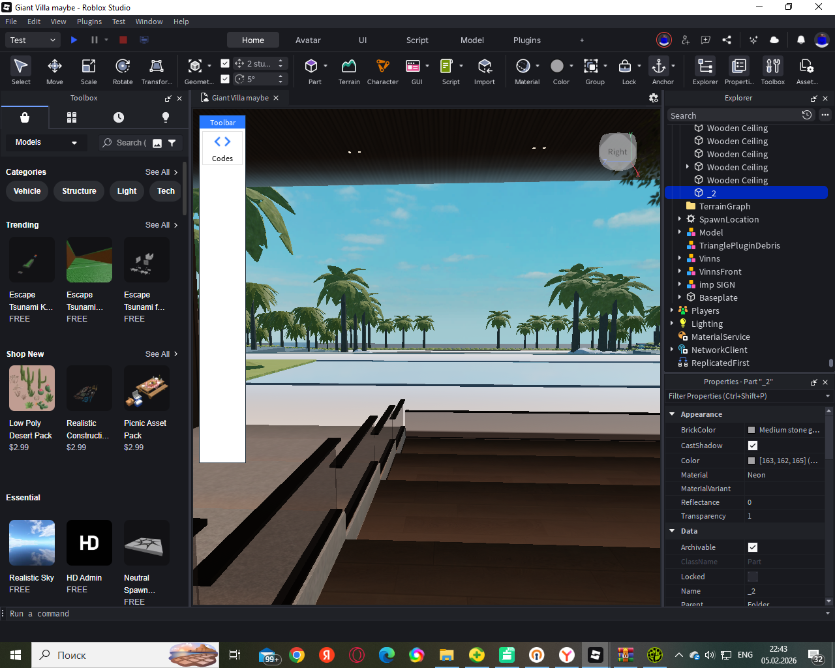The width and height of the screenshot is (835, 668).
Task: Open the Test mode dropdown
Action: click(x=33, y=40)
